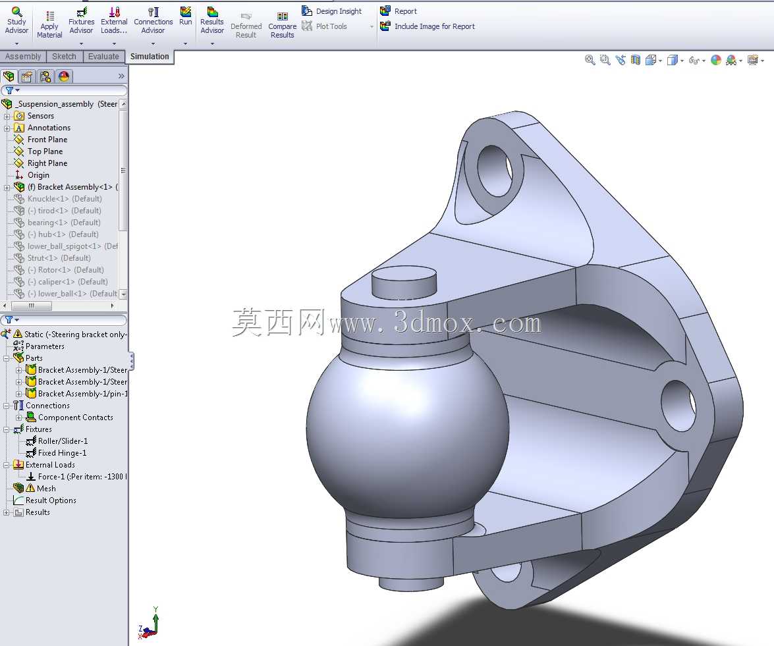The image size is (774, 646).
Task: Run the simulation study
Action: click(x=186, y=15)
